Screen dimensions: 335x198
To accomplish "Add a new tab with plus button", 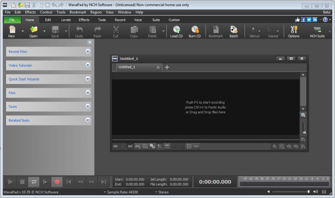I will tap(167, 67).
